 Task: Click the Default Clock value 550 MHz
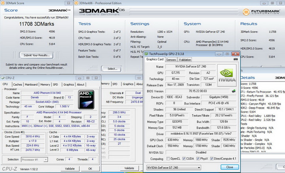coord(173,146)
